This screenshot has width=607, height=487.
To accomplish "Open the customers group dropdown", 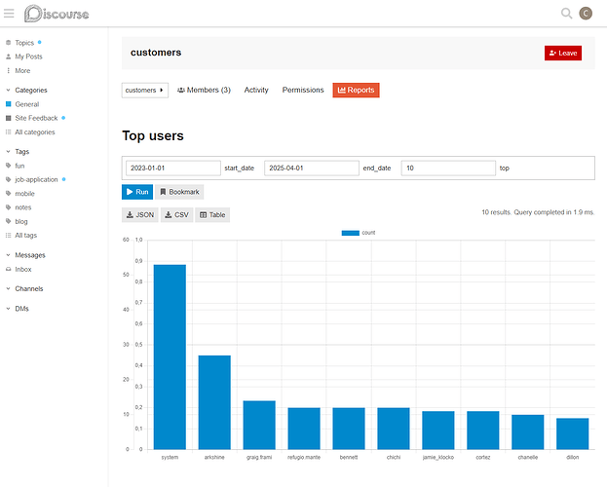I will coord(145,91).
